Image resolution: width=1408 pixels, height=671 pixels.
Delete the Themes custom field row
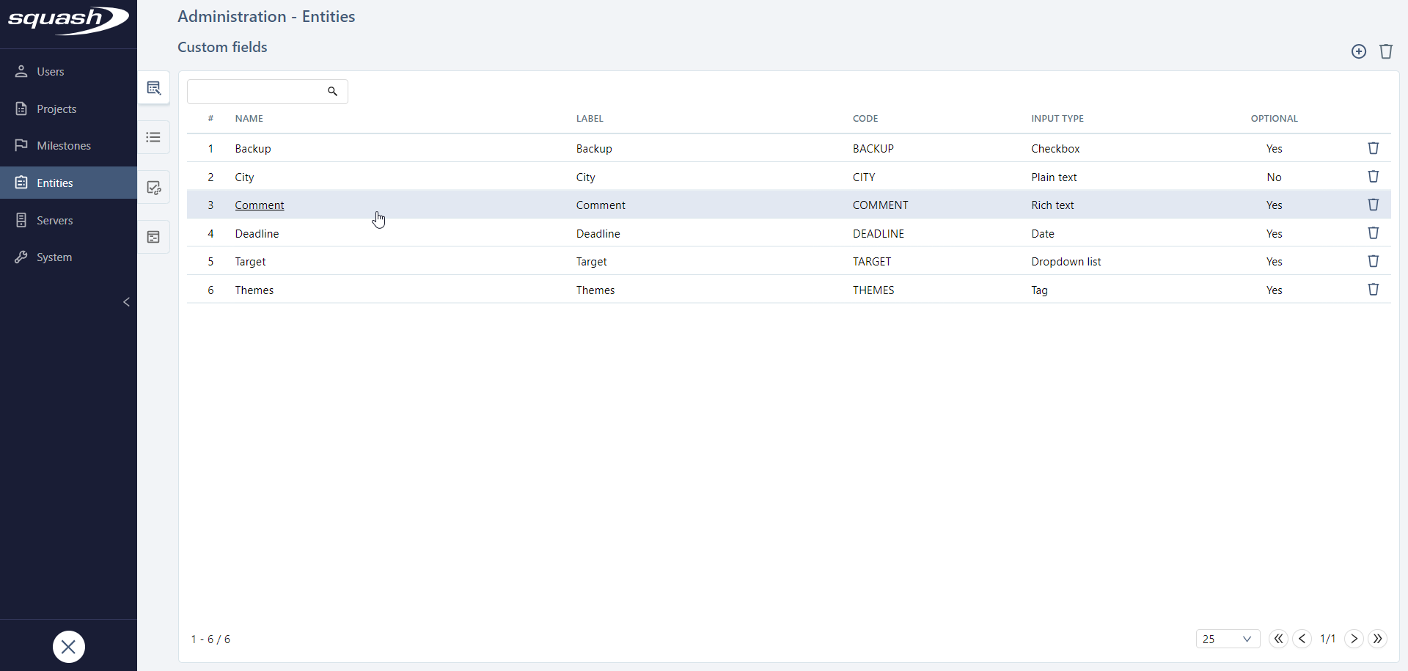[x=1374, y=289]
